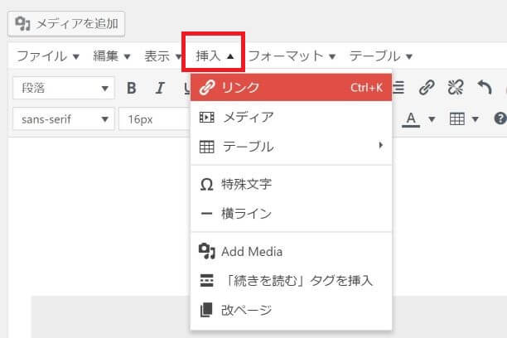Click the insert link toolbar icon
This screenshot has width=507, height=338.
(x=427, y=87)
